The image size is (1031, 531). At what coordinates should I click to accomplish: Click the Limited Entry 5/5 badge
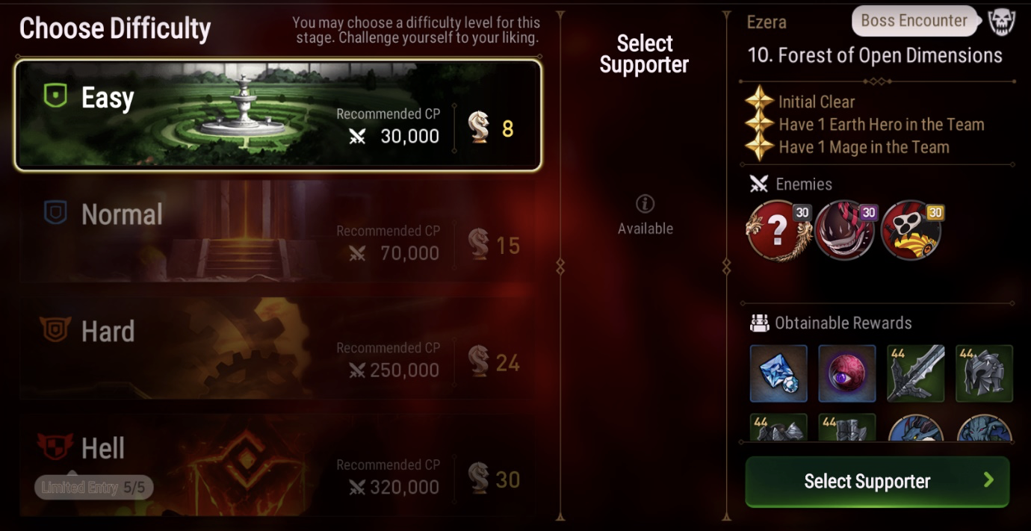tap(93, 488)
